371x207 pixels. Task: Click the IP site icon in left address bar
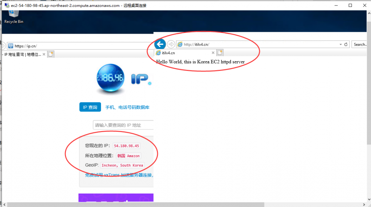(x=11, y=46)
